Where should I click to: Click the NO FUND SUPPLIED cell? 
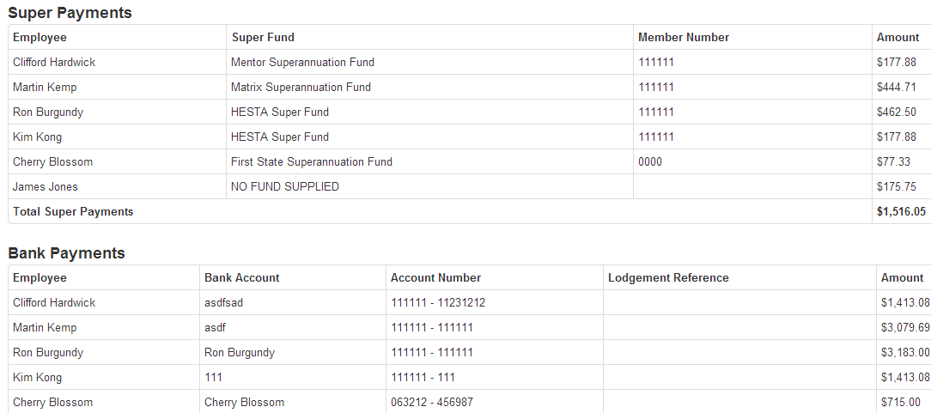coord(285,187)
